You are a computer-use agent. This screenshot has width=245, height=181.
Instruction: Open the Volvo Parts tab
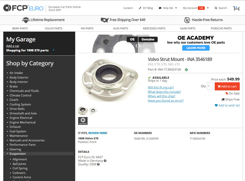pos(54,28)
